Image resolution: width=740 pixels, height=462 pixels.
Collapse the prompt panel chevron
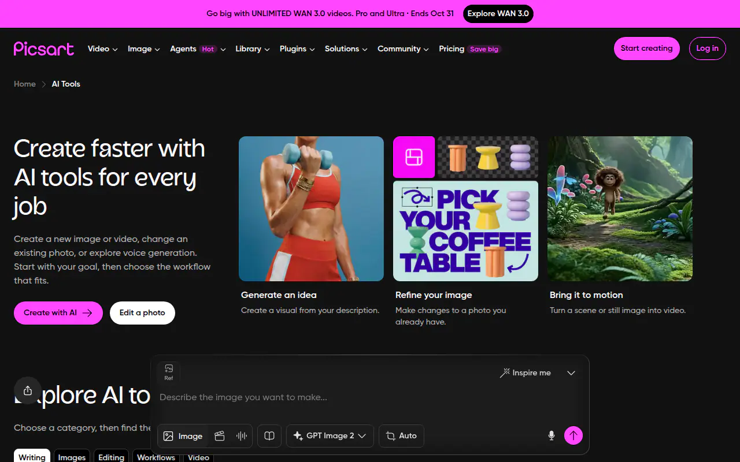pyautogui.click(x=571, y=373)
